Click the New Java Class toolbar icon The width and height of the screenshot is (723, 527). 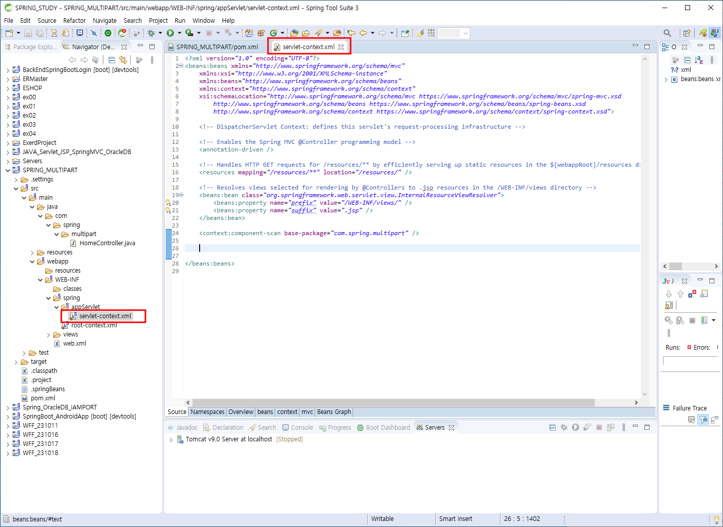point(274,33)
